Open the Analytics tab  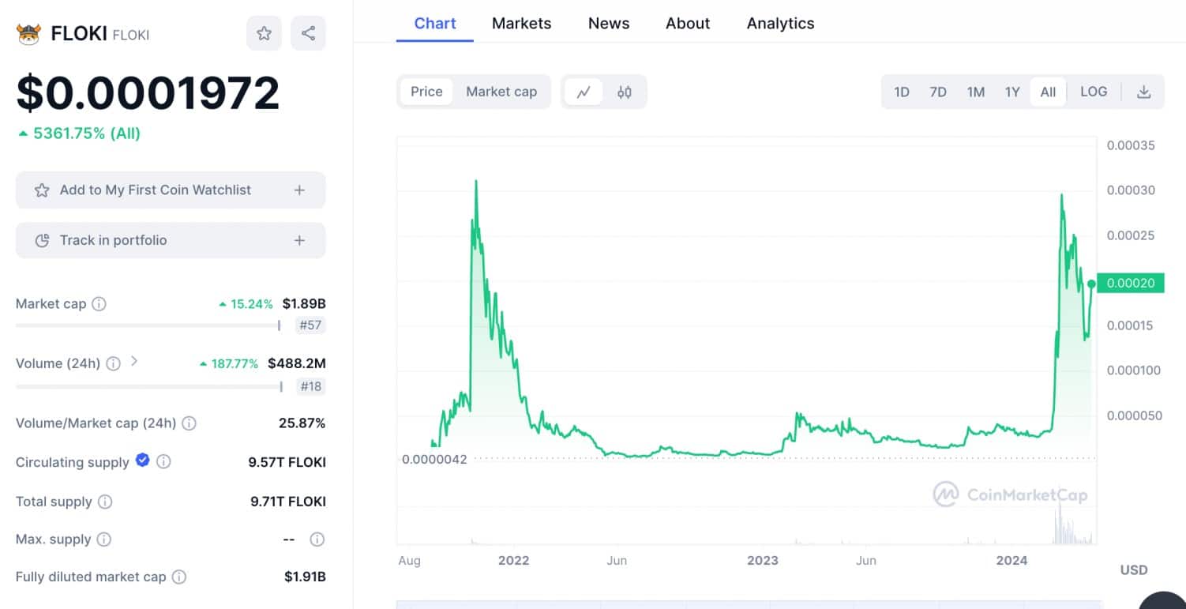[x=780, y=24]
